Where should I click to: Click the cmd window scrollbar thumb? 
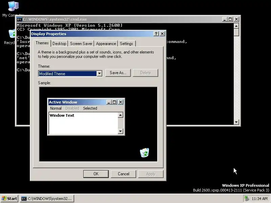(x=236, y=32)
